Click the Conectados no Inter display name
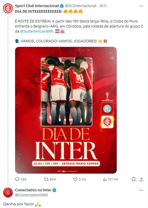 [x=33, y=190]
